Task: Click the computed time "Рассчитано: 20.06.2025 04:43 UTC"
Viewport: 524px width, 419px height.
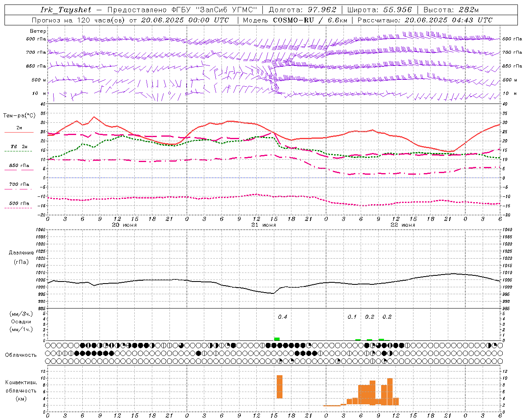Action: (425, 20)
